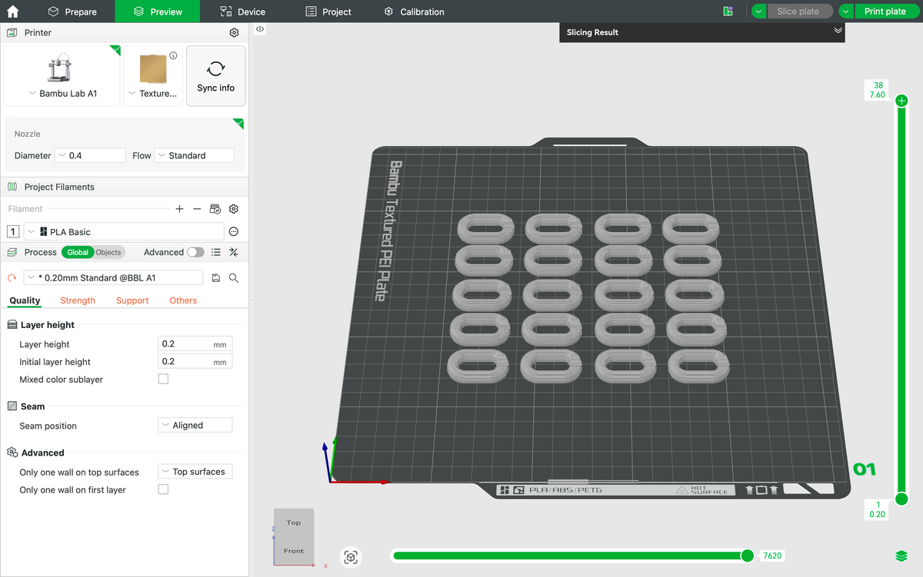This screenshot has height=577, width=923.
Task: Click the camera focus icon below viewport
Action: [x=352, y=557]
